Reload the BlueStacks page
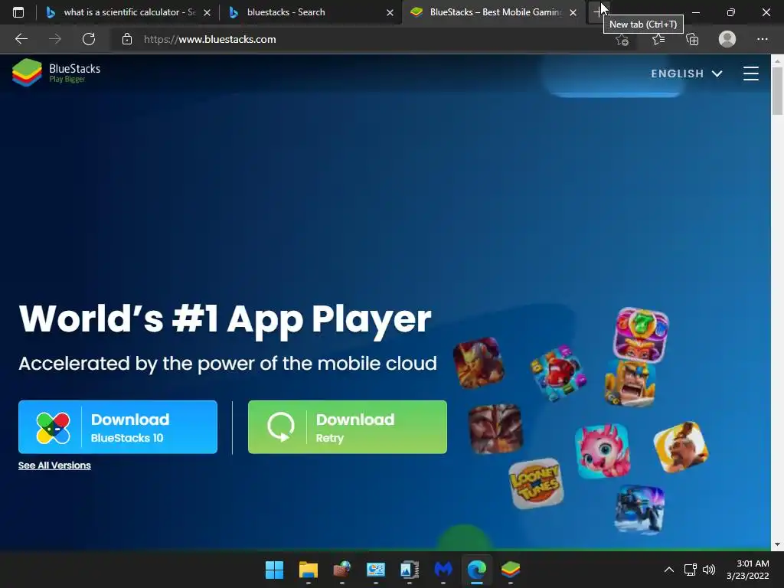 click(89, 39)
